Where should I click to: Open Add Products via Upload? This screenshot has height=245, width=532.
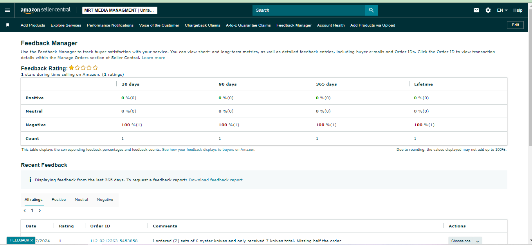coord(373,25)
